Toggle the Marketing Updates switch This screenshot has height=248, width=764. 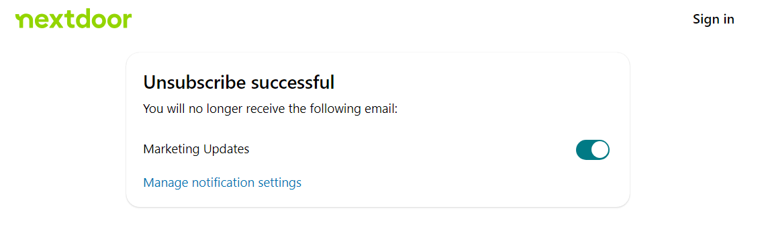pyautogui.click(x=593, y=150)
